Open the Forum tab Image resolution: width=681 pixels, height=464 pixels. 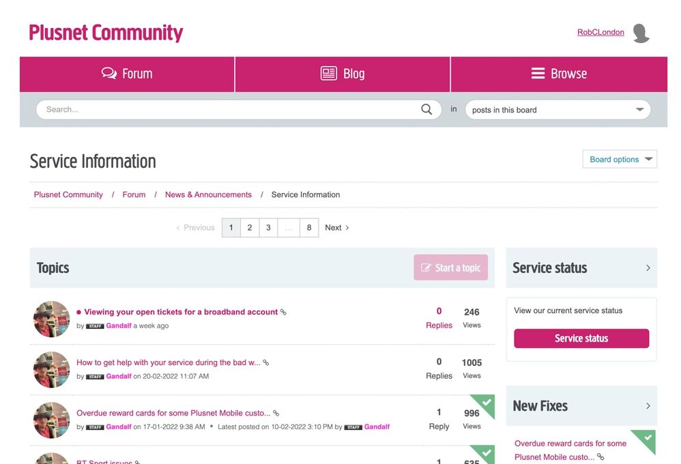coord(127,74)
